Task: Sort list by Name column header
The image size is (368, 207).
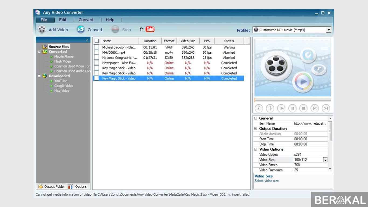Action: [x=120, y=41]
